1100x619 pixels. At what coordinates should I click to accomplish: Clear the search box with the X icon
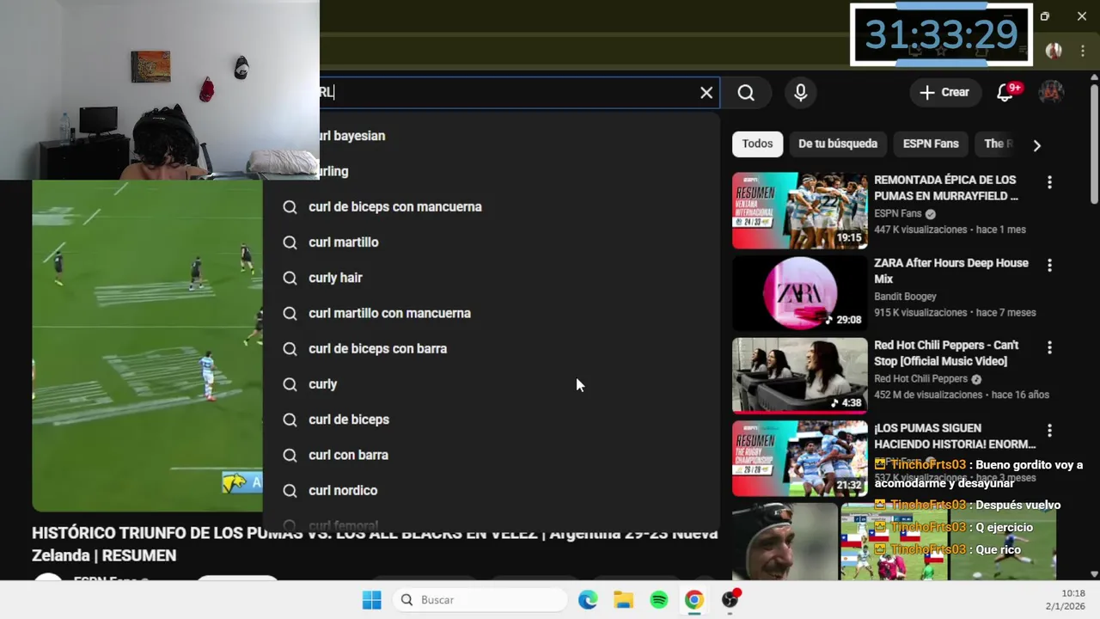(x=706, y=93)
